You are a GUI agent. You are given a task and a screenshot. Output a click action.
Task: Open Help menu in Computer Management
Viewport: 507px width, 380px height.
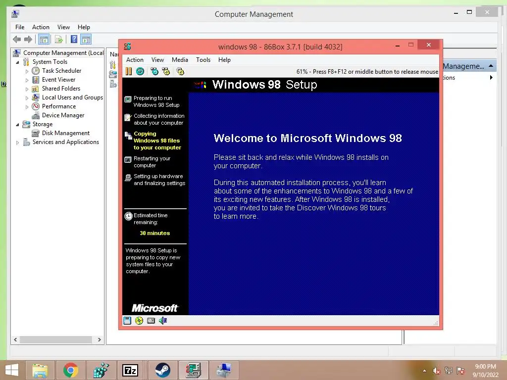(84, 27)
